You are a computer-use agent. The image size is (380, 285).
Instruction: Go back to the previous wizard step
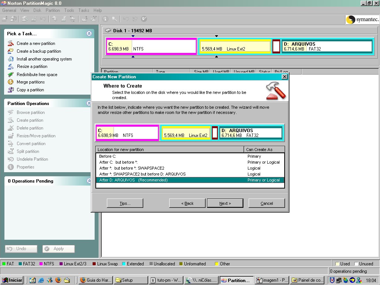(187, 203)
